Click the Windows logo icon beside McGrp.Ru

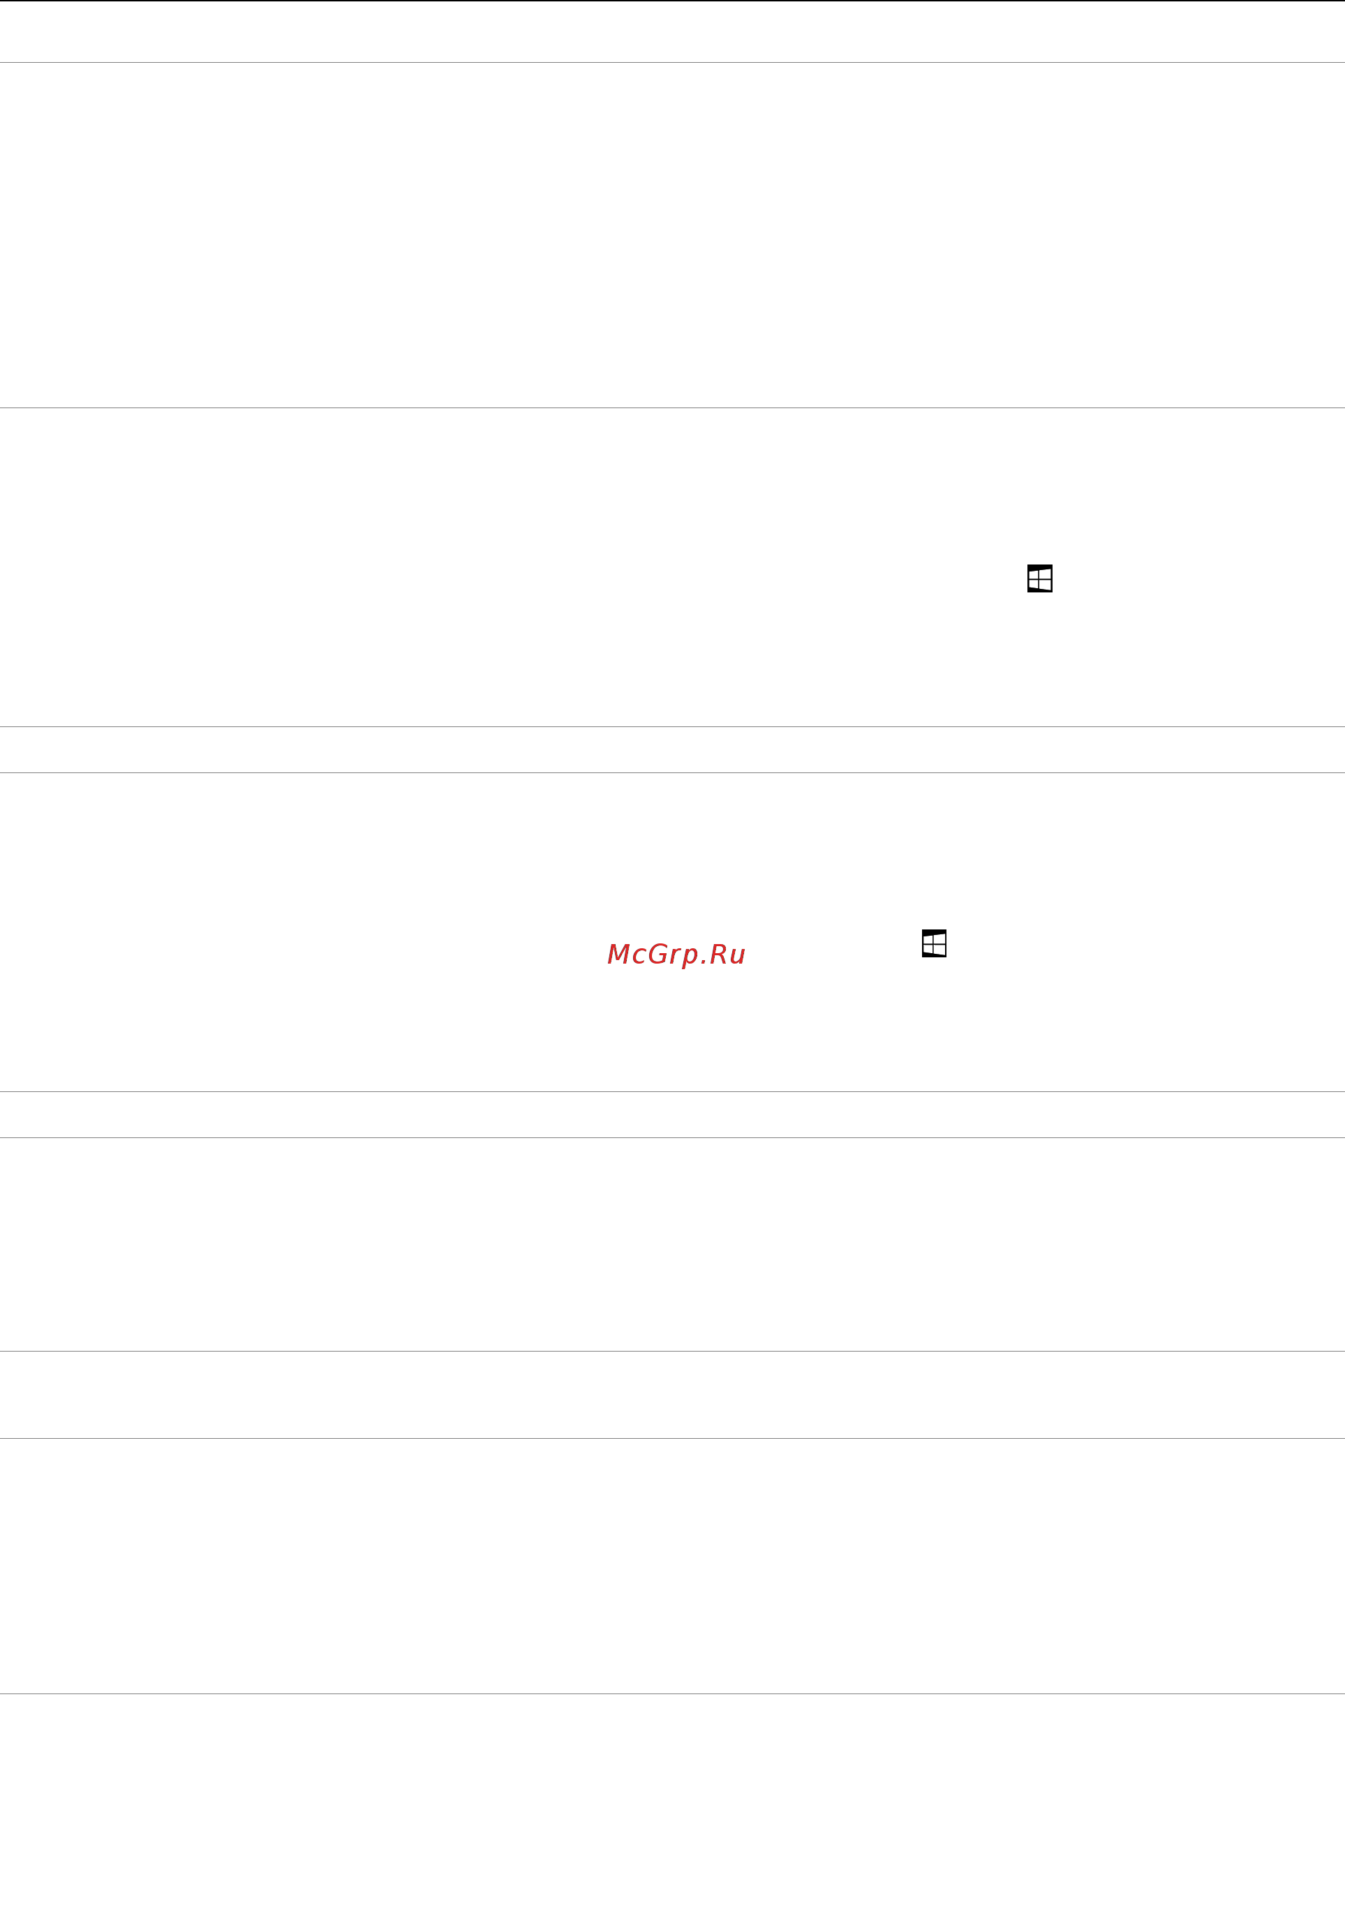935,943
